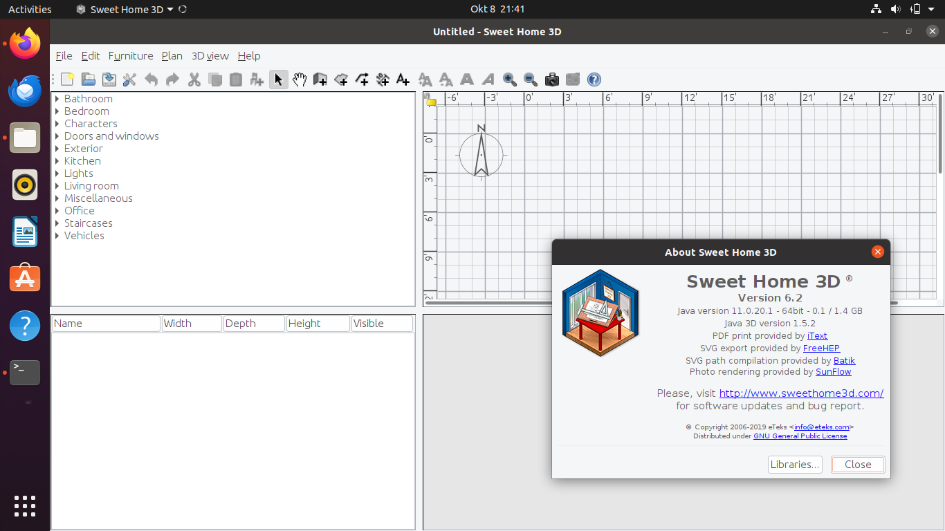
Task: Click the Zoom in magnifier icon
Action: 510,80
